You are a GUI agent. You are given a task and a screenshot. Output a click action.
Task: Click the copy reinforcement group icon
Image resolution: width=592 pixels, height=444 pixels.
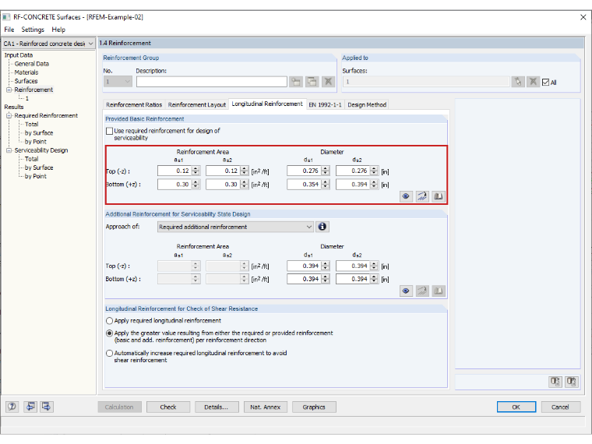[x=312, y=82]
